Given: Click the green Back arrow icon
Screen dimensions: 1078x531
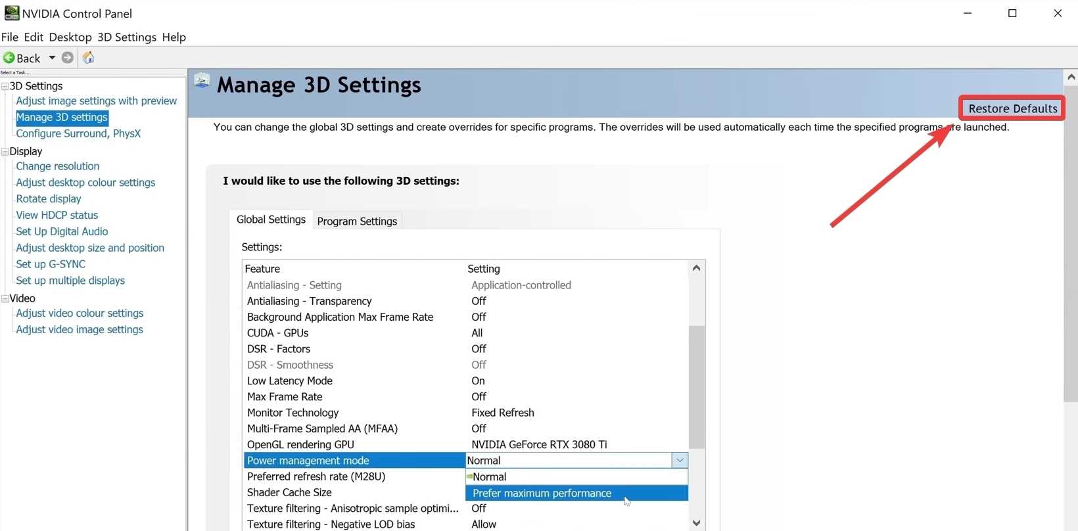Looking at the screenshot, I should (9, 58).
